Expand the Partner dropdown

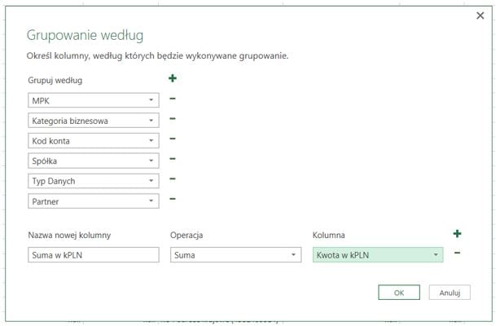click(151, 200)
